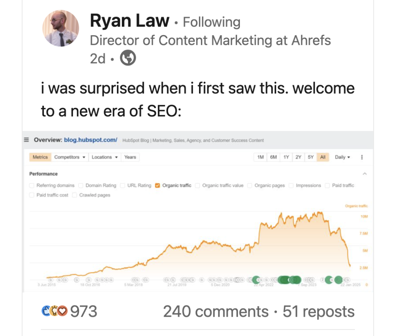Open the Daily interval dropdown
The width and height of the screenshot is (395, 336).
[x=343, y=157]
